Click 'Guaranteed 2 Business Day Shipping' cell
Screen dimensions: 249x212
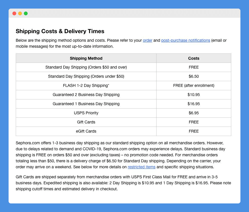(86, 95)
